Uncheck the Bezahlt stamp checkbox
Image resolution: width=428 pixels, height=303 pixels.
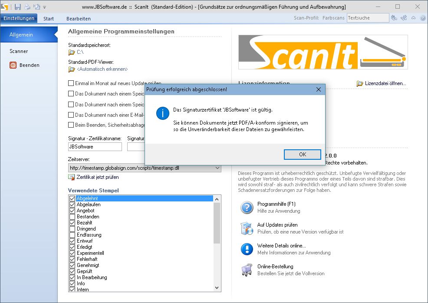72,223
